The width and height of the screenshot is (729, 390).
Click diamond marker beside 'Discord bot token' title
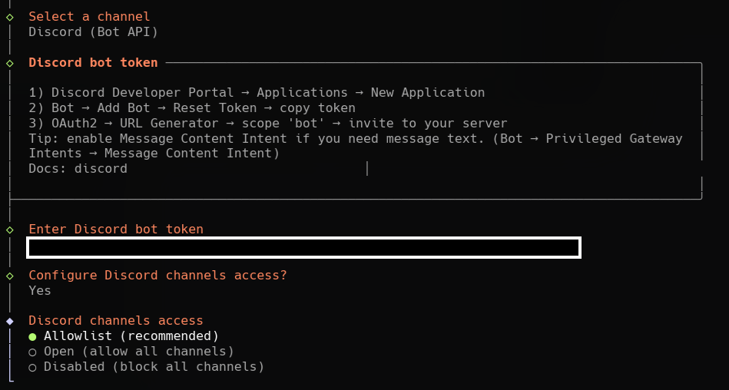point(10,63)
